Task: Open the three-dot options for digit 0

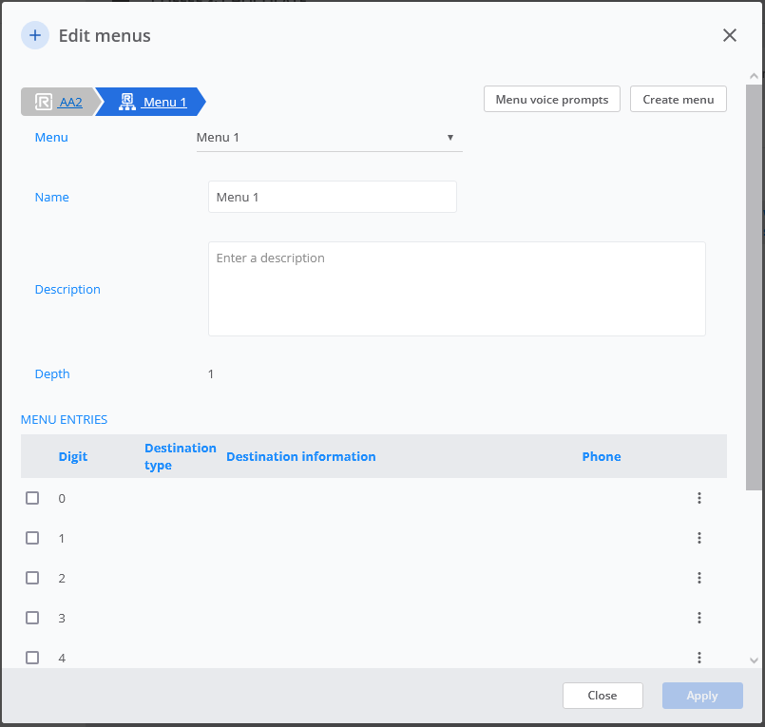Action: [x=698, y=498]
